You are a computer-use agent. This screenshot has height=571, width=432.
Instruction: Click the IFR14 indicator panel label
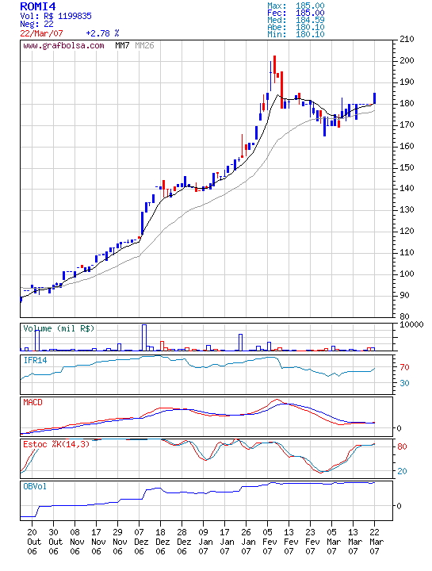[36, 361]
